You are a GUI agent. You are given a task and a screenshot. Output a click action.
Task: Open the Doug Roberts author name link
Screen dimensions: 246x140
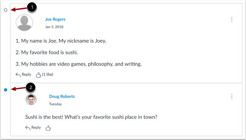click(x=62, y=96)
